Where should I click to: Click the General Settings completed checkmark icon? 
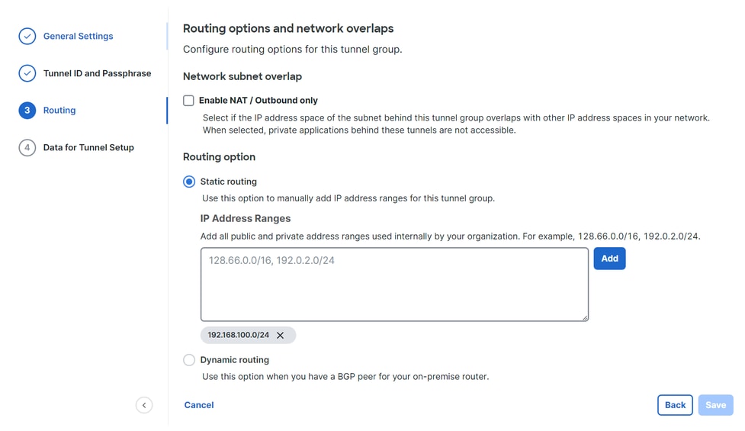point(27,36)
